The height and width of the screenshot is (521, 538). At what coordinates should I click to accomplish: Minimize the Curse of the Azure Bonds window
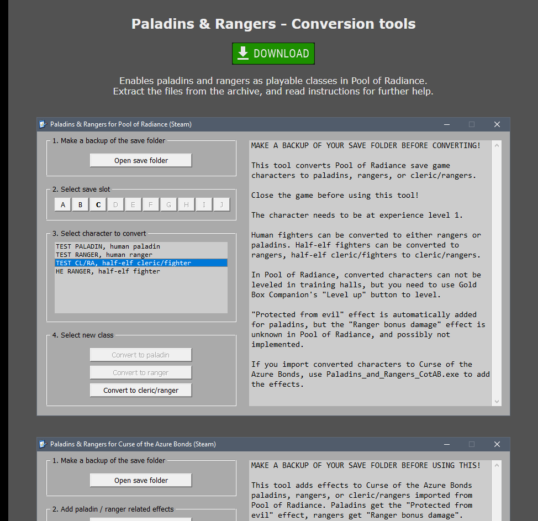447,444
